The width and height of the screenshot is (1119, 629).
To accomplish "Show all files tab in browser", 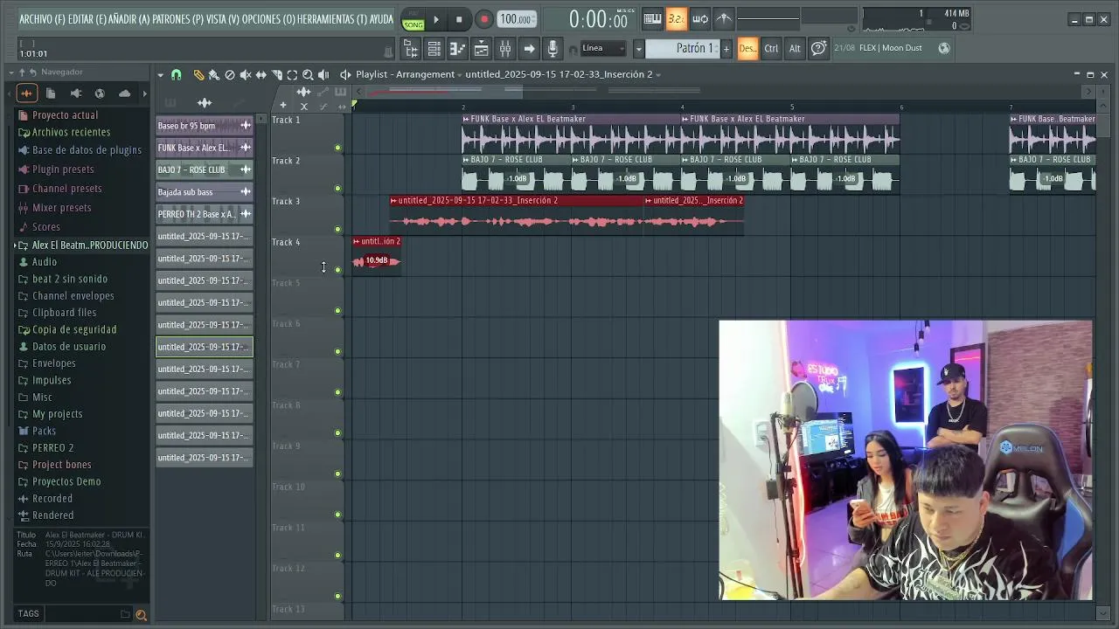I will point(51,93).
